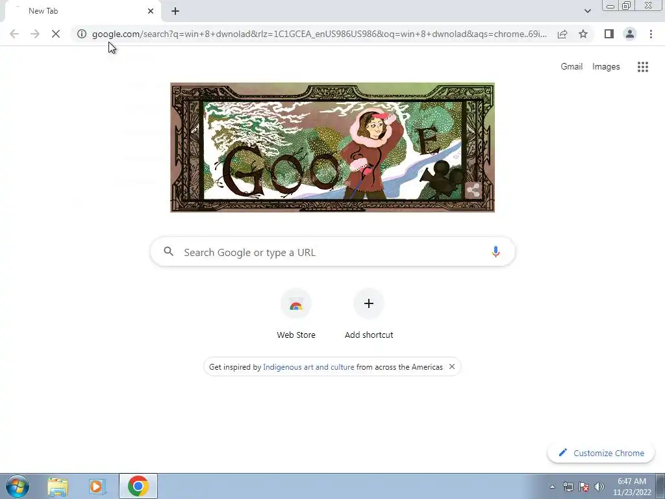Close the New Tab tab
665x499 pixels.
(x=151, y=11)
